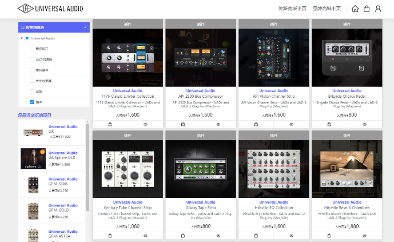Open the API 2500 Bus Compressor title

tap(201, 96)
